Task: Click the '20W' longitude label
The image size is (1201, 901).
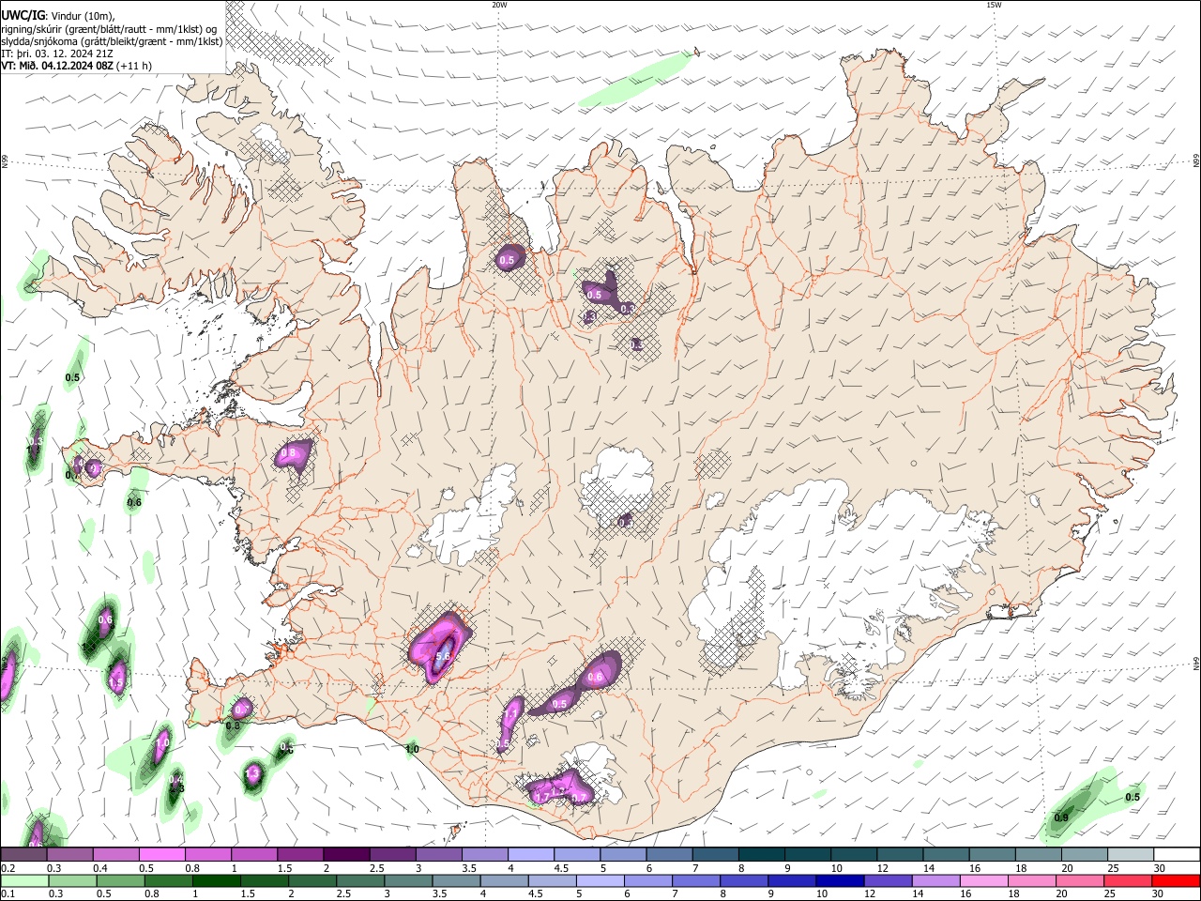Action: click(499, 5)
